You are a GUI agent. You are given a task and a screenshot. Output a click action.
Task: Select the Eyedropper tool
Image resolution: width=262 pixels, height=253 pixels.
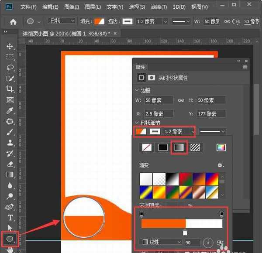coord(10,110)
